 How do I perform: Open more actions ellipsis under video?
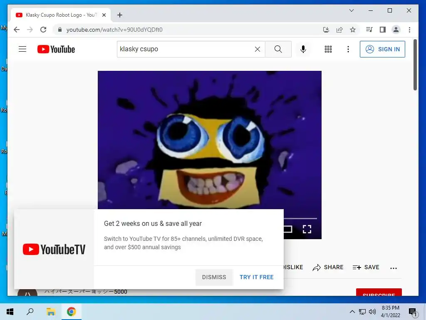pos(394,268)
